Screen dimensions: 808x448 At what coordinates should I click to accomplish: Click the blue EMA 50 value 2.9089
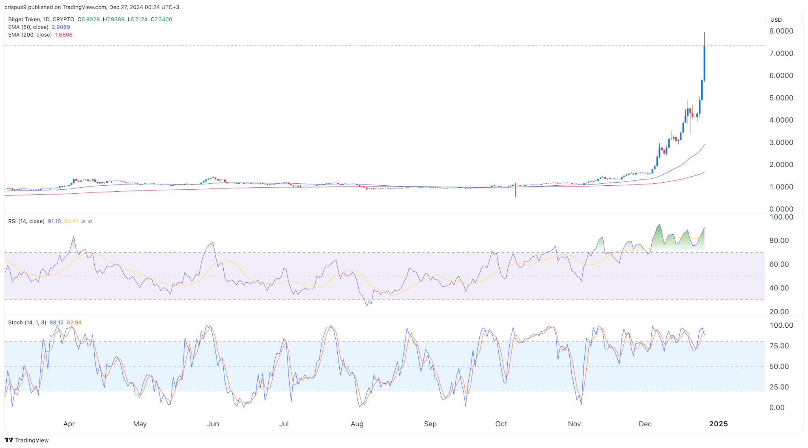(x=61, y=27)
